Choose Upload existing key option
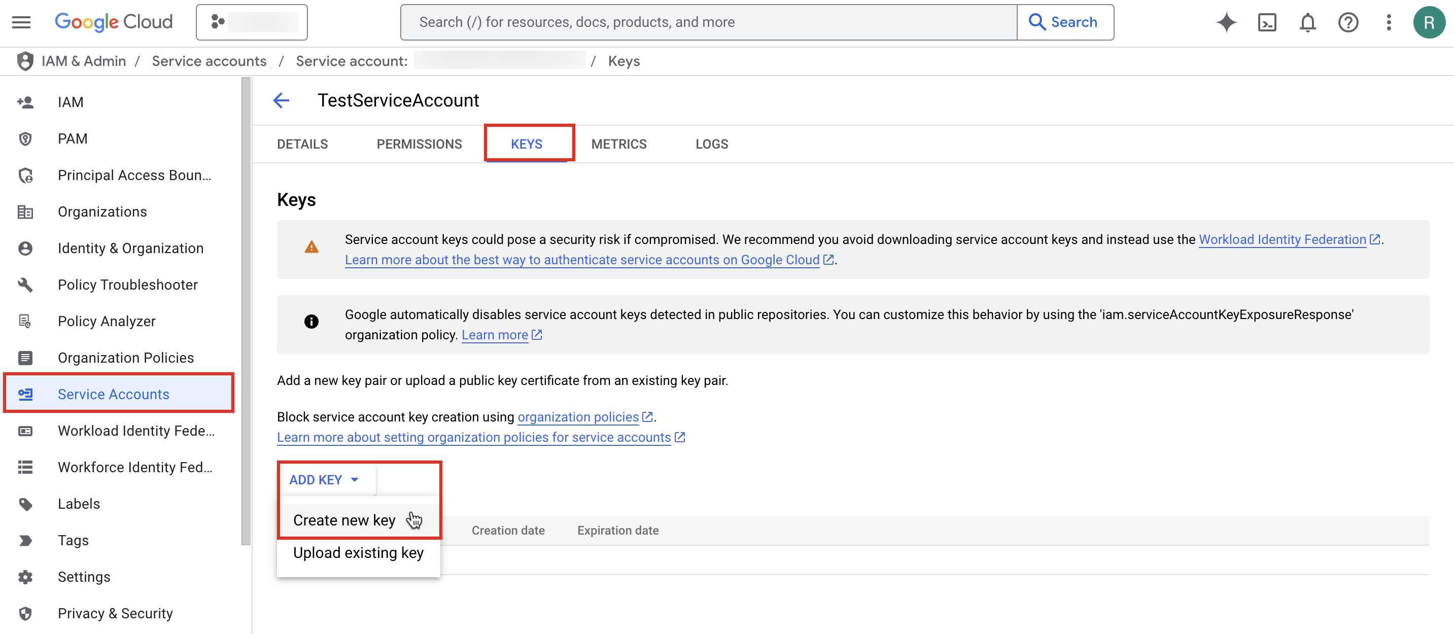The width and height of the screenshot is (1454, 634). coord(358,553)
